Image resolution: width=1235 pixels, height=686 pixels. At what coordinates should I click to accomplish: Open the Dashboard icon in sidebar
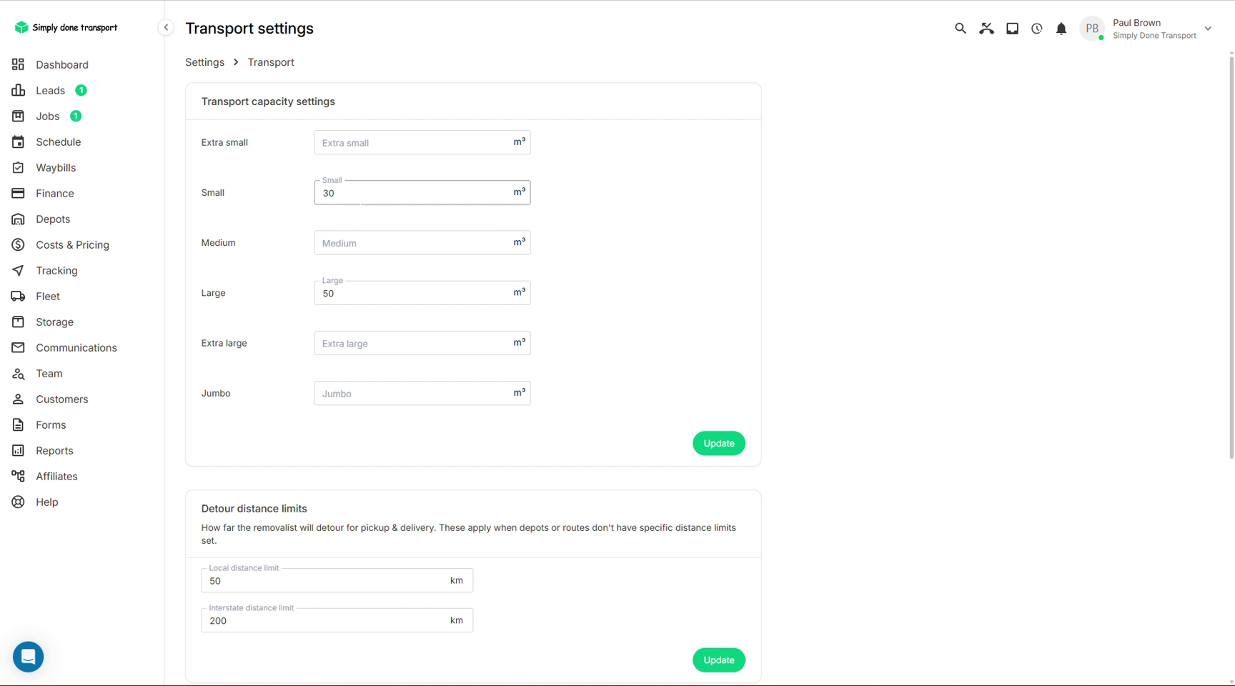[x=18, y=64]
